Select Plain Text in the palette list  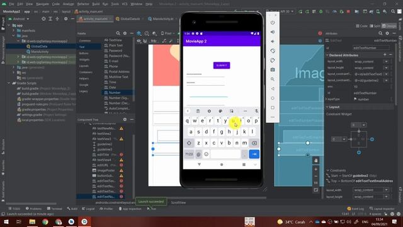coord(116,45)
